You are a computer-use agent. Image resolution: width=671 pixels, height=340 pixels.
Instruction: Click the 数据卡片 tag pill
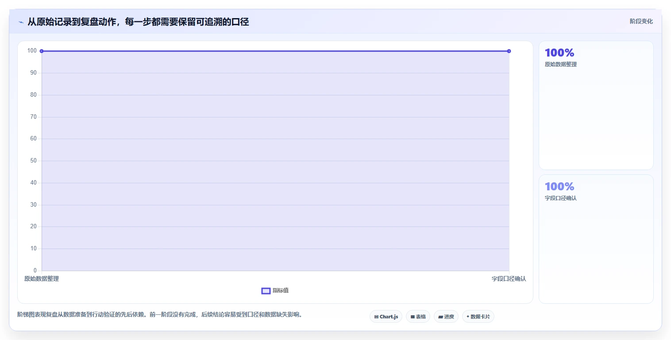(x=478, y=317)
